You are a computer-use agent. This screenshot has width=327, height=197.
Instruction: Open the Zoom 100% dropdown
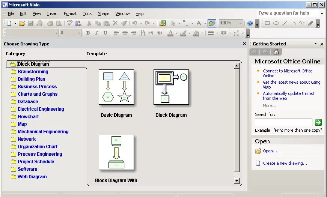[x=241, y=23]
